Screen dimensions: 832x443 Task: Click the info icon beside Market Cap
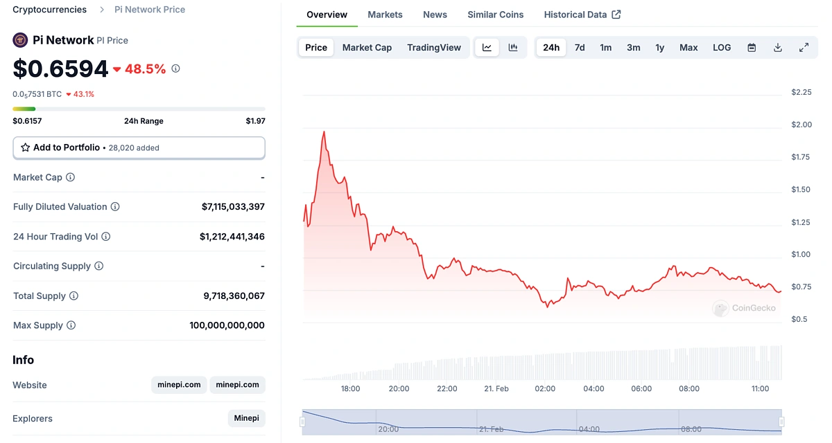(71, 177)
